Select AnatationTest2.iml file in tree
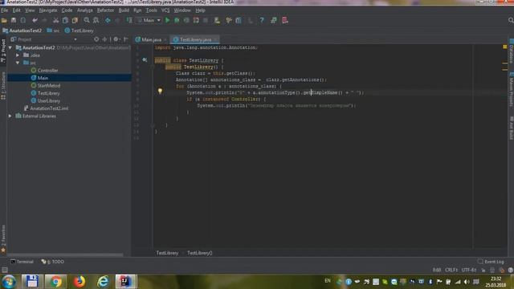This screenshot has width=514, height=289. (x=49, y=108)
